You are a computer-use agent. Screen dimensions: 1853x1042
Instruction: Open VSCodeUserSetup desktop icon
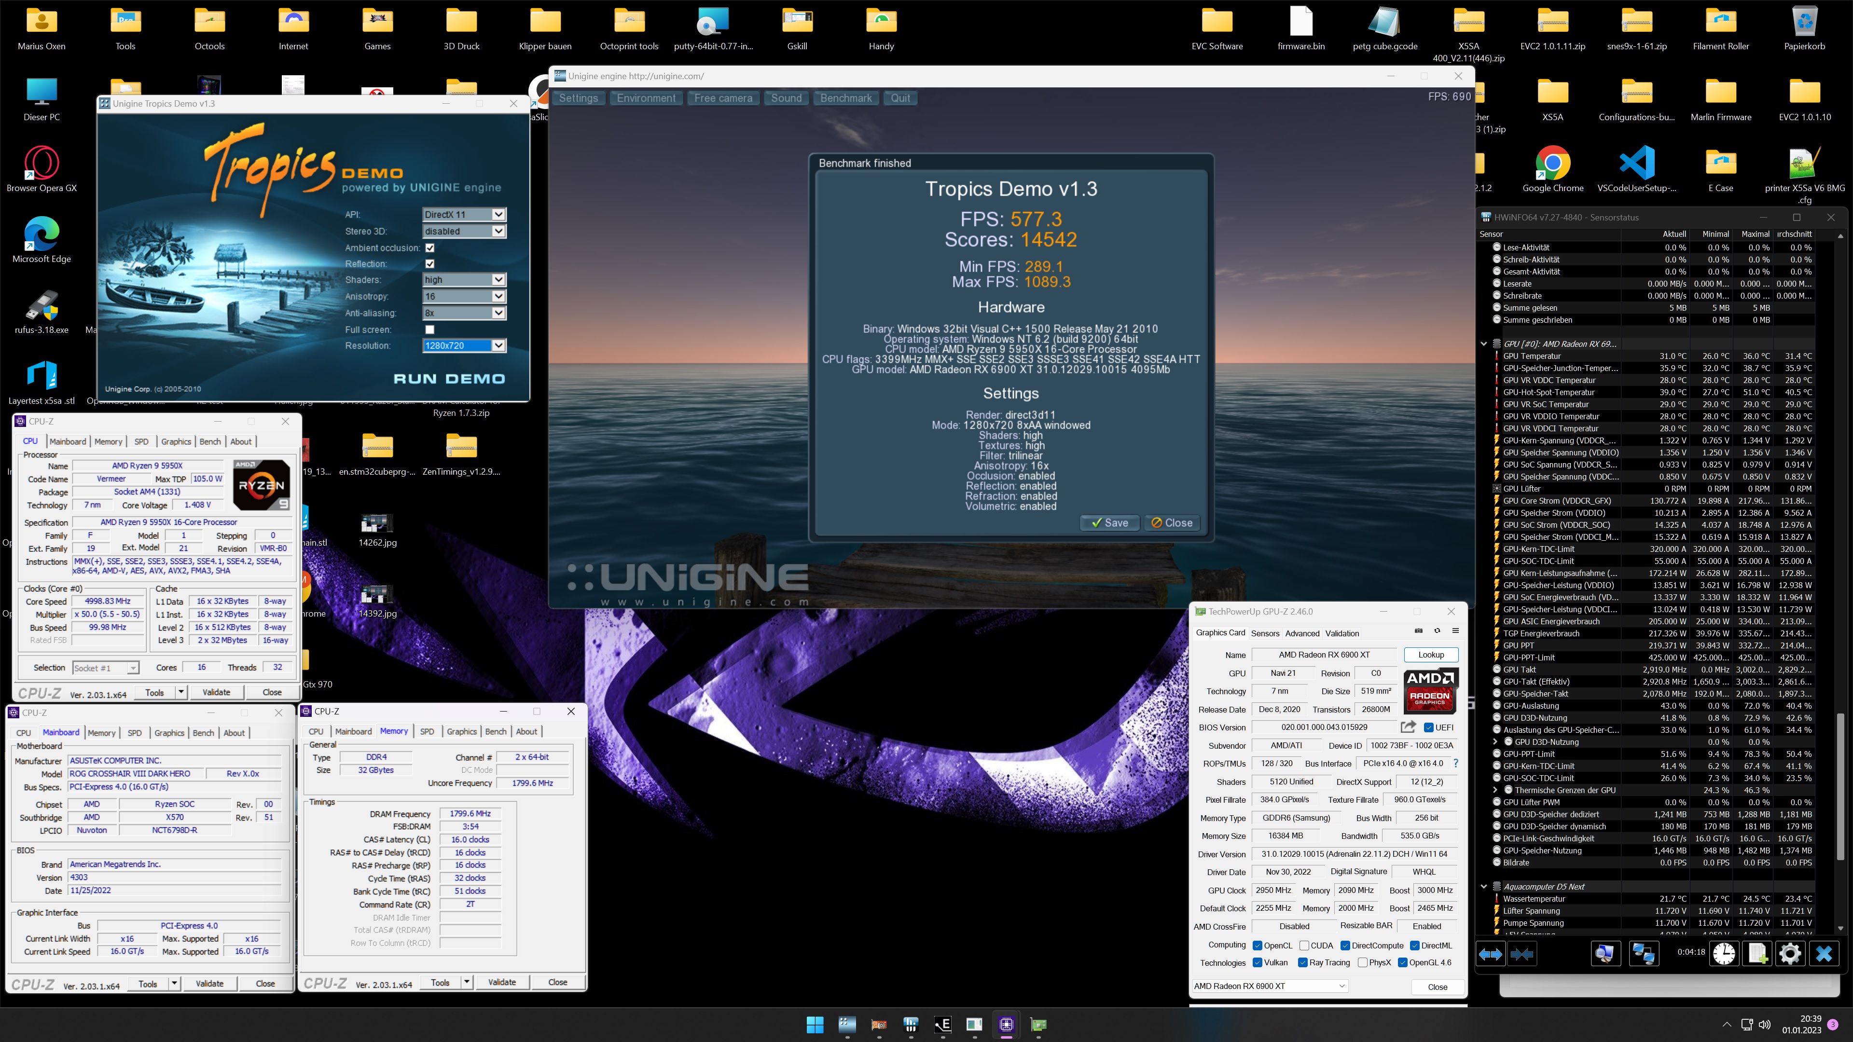[x=1636, y=170]
